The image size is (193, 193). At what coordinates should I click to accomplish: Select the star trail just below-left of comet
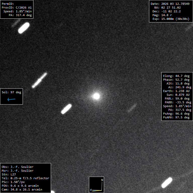tap(66, 109)
